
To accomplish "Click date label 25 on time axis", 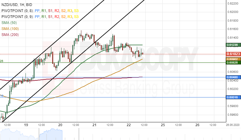I will (x=163, y=125).
